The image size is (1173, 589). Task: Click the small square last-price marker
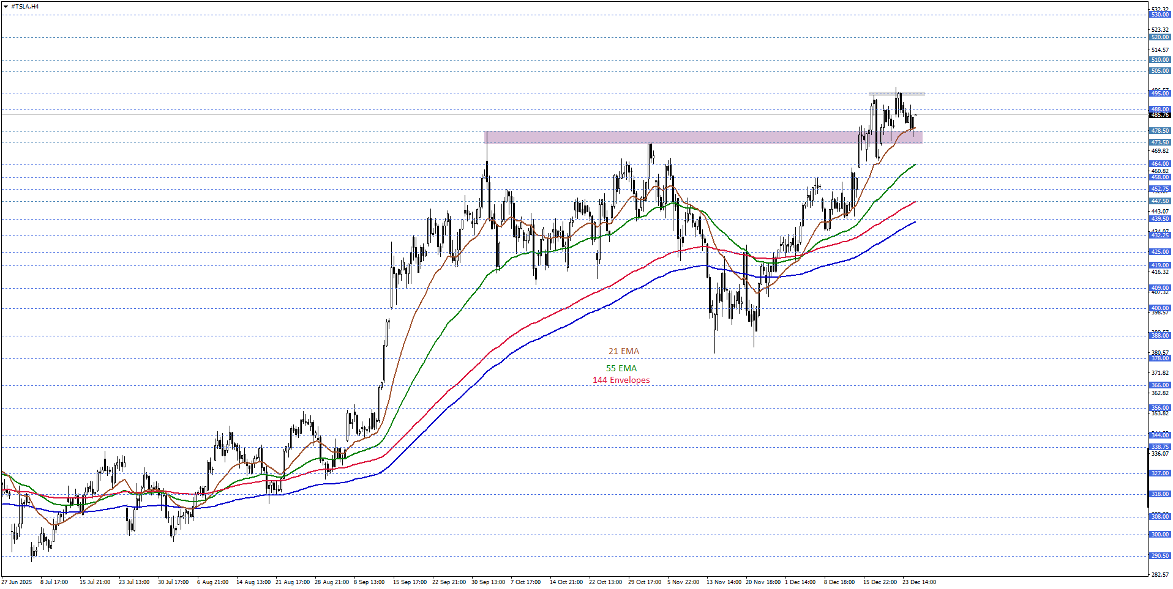click(x=915, y=115)
